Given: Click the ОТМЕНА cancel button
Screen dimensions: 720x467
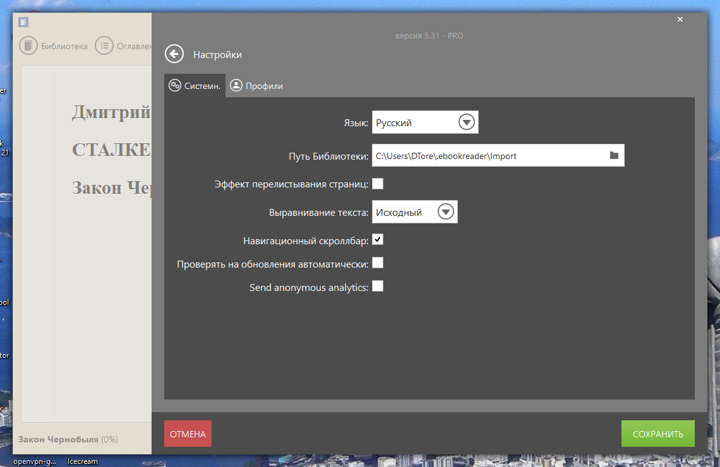Looking at the screenshot, I should (x=188, y=434).
